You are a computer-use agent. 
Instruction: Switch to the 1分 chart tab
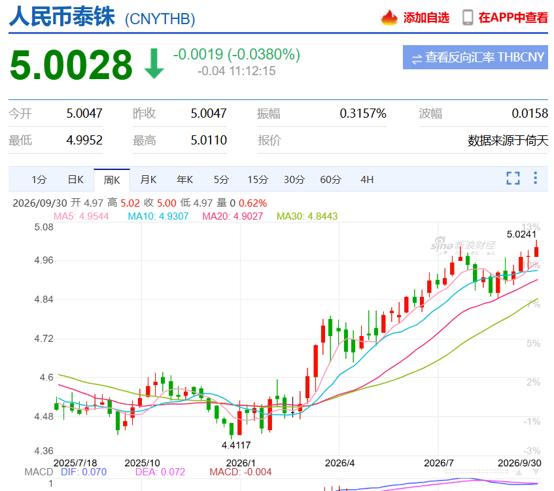coord(39,180)
